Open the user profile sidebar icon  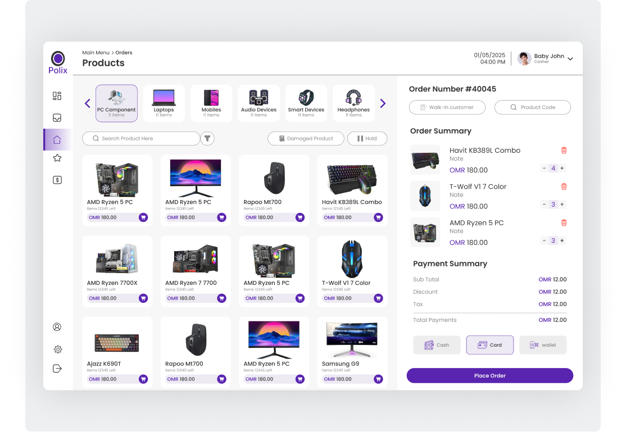[x=57, y=327]
